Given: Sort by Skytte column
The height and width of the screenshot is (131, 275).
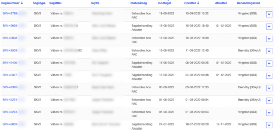Looking at the screenshot, I should (x=95, y=3).
